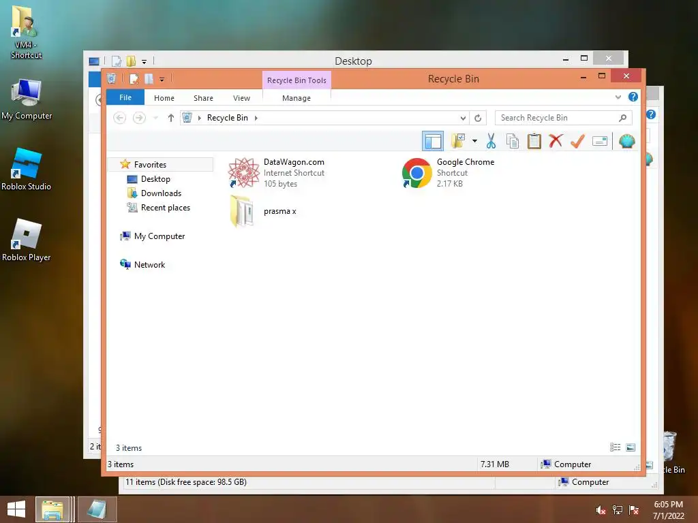Click the New Folder quick access icon in Recycle Bin
698x523 pixels.
149,79
